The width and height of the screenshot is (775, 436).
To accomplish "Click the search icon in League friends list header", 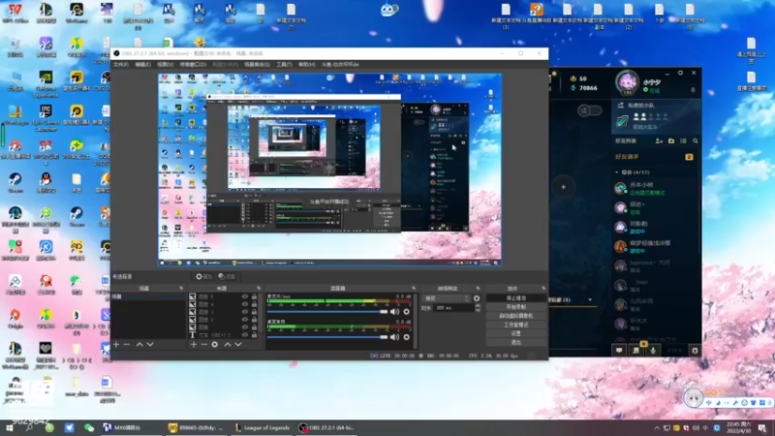I will [696, 140].
